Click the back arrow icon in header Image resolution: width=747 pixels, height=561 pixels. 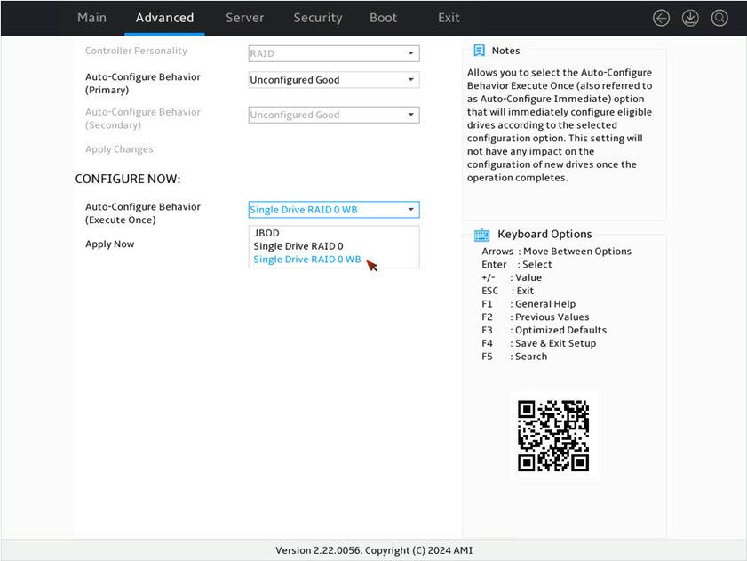661,18
